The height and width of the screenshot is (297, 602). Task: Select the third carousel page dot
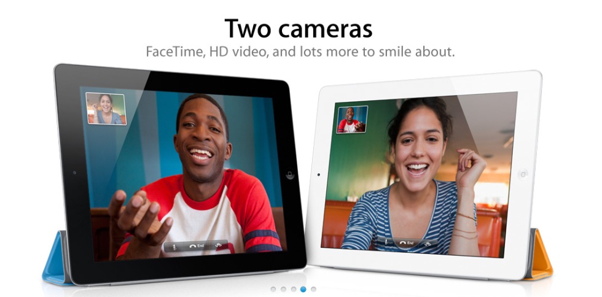[294, 289]
